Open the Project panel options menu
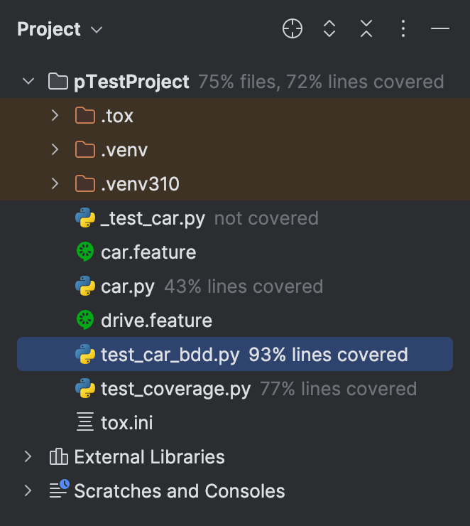The height and width of the screenshot is (526, 470). coord(403,28)
